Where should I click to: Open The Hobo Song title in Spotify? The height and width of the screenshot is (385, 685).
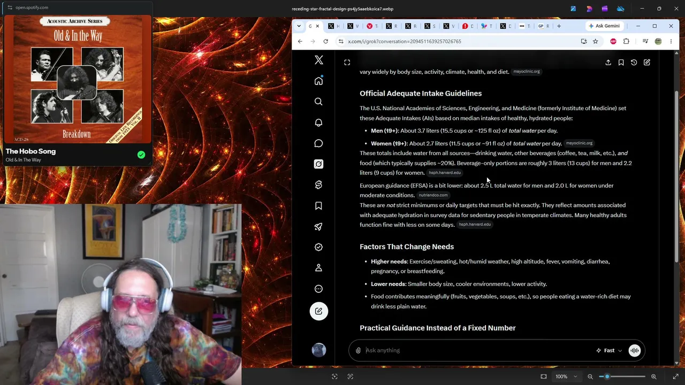coord(31,151)
